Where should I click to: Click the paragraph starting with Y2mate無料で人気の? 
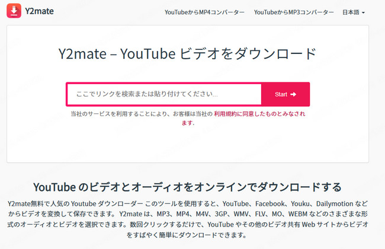[187, 219]
